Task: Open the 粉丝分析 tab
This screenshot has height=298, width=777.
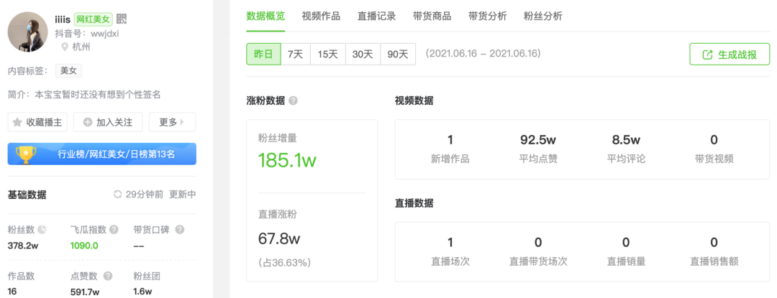Action: point(543,17)
